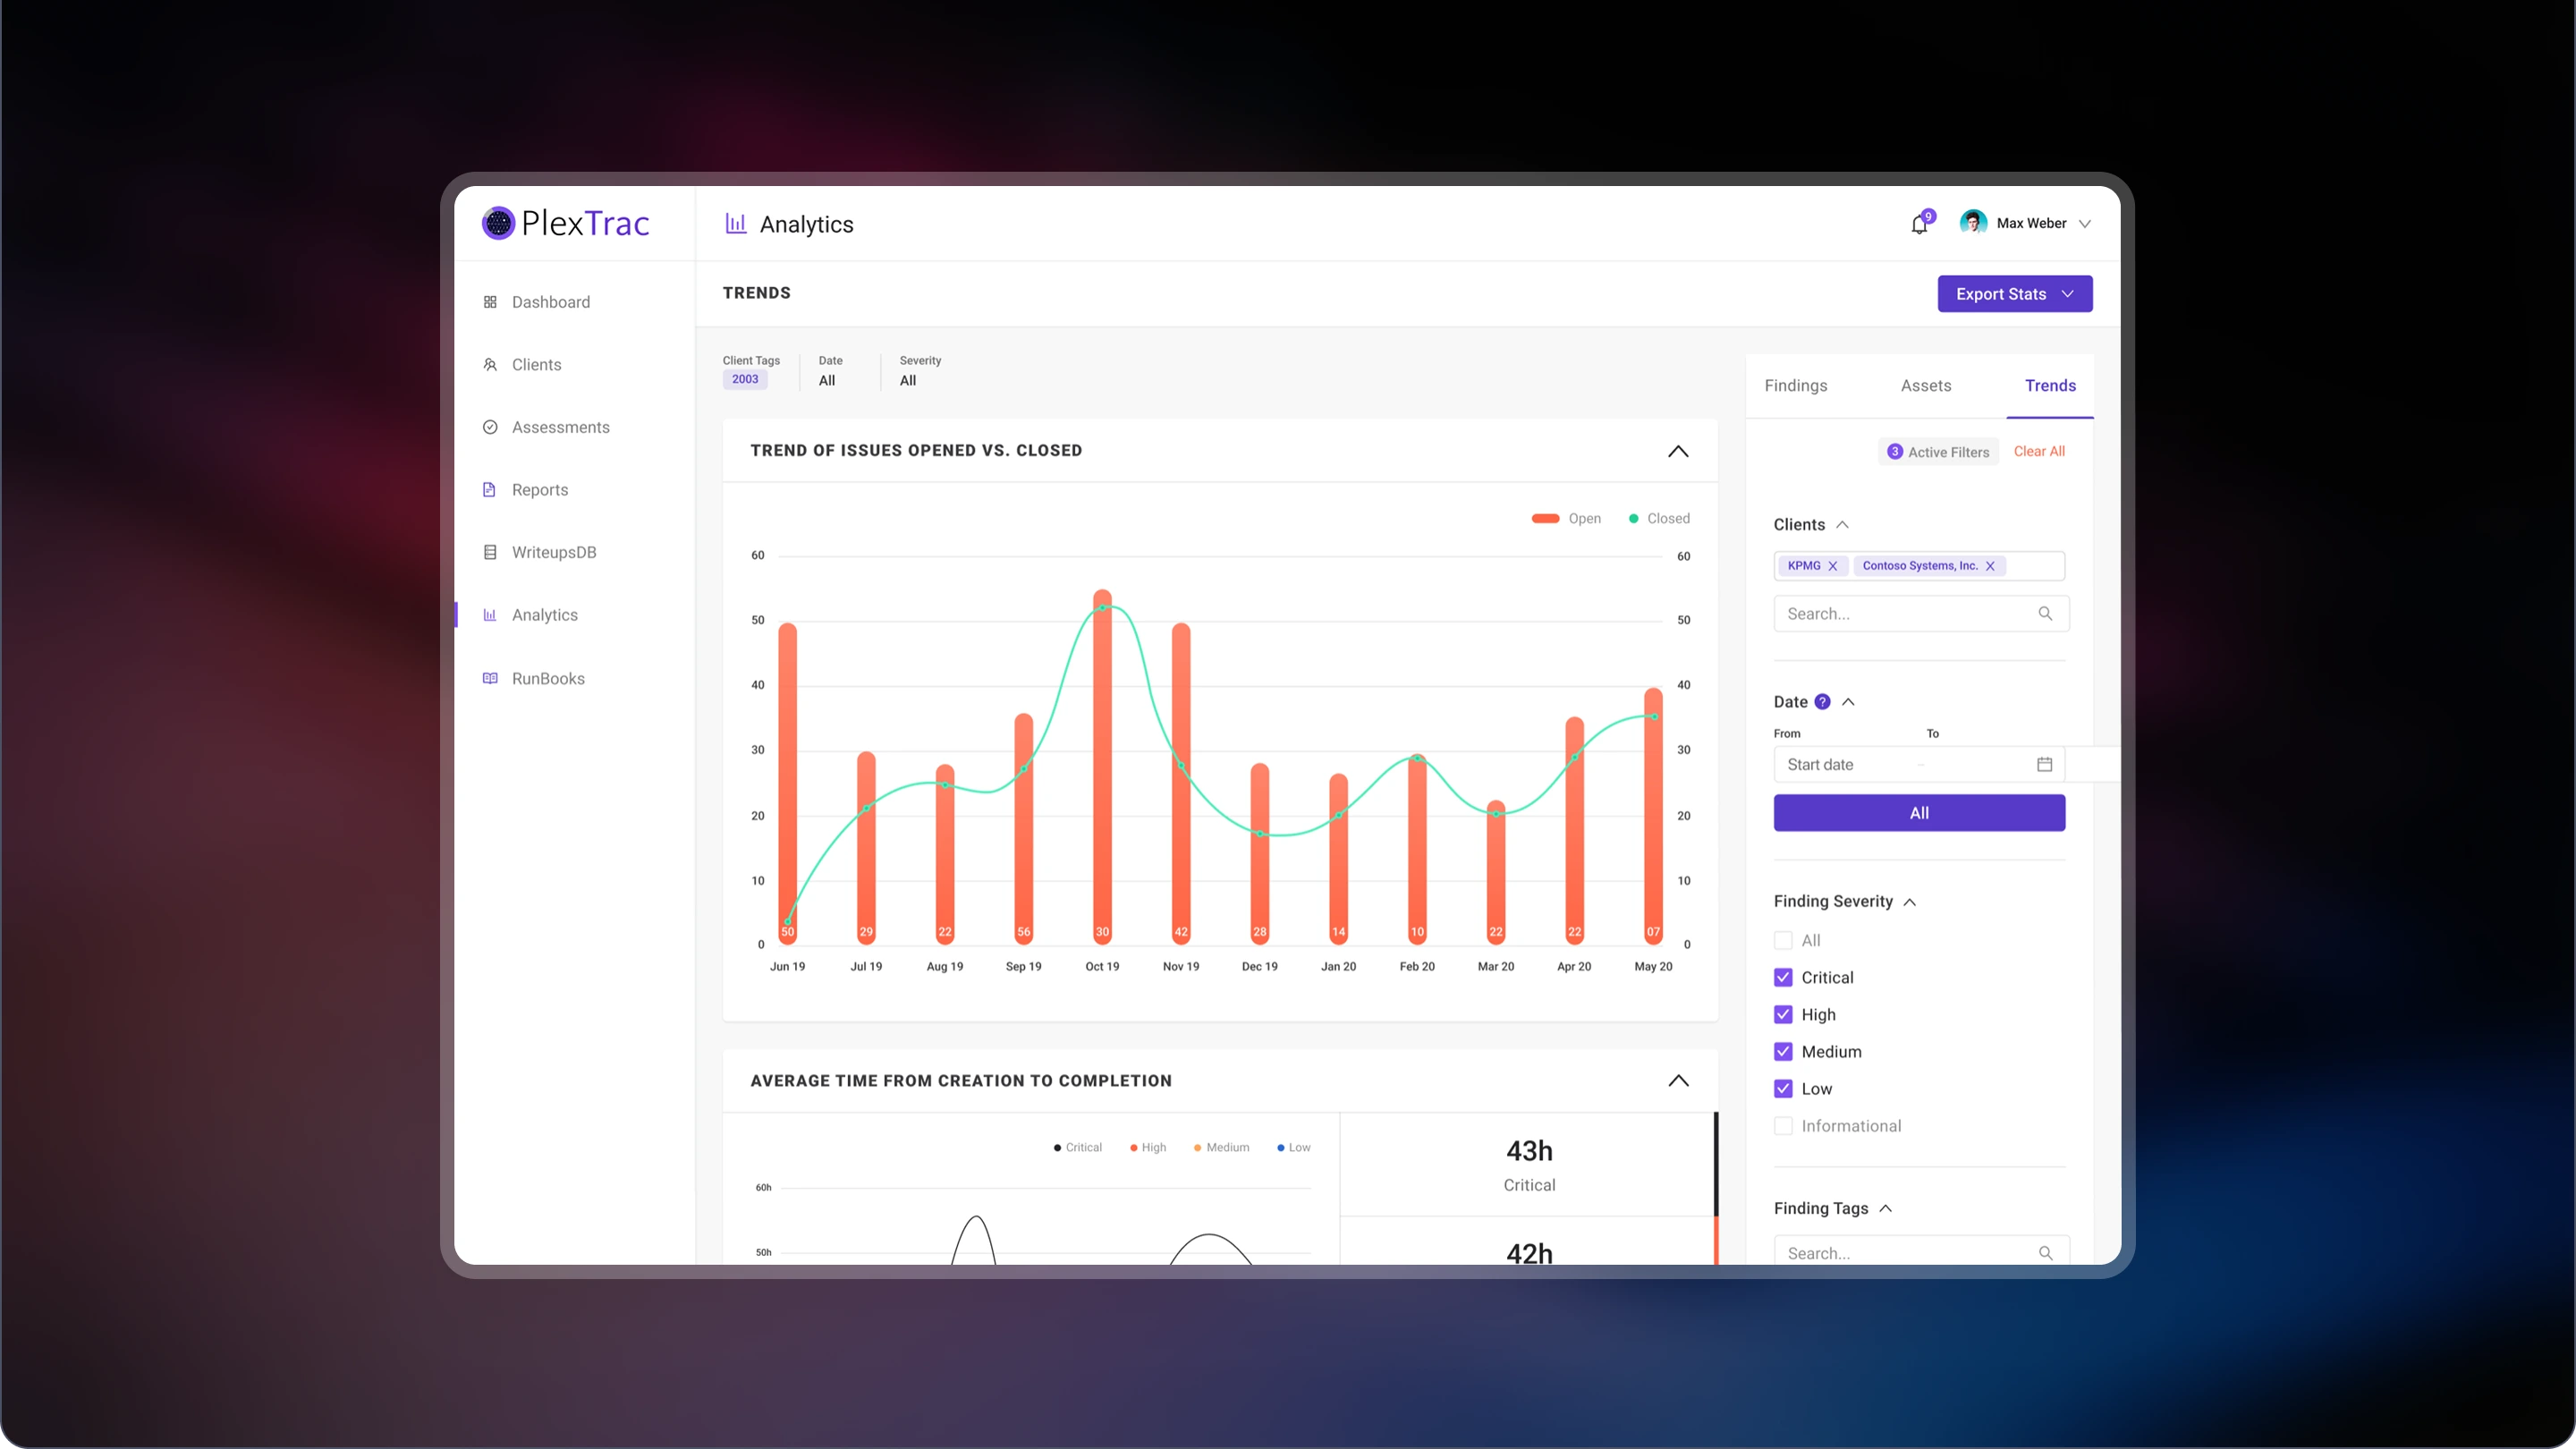The width and height of the screenshot is (2576, 1449).
Task: Click the Clear All filters link
Action: point(2038,451)
